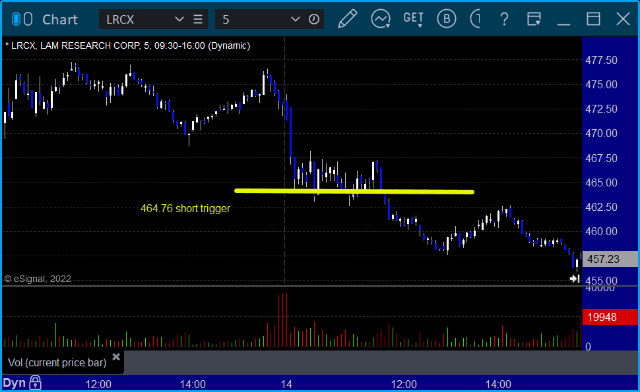Click the 462.50 price axis label

click(601, 207)
